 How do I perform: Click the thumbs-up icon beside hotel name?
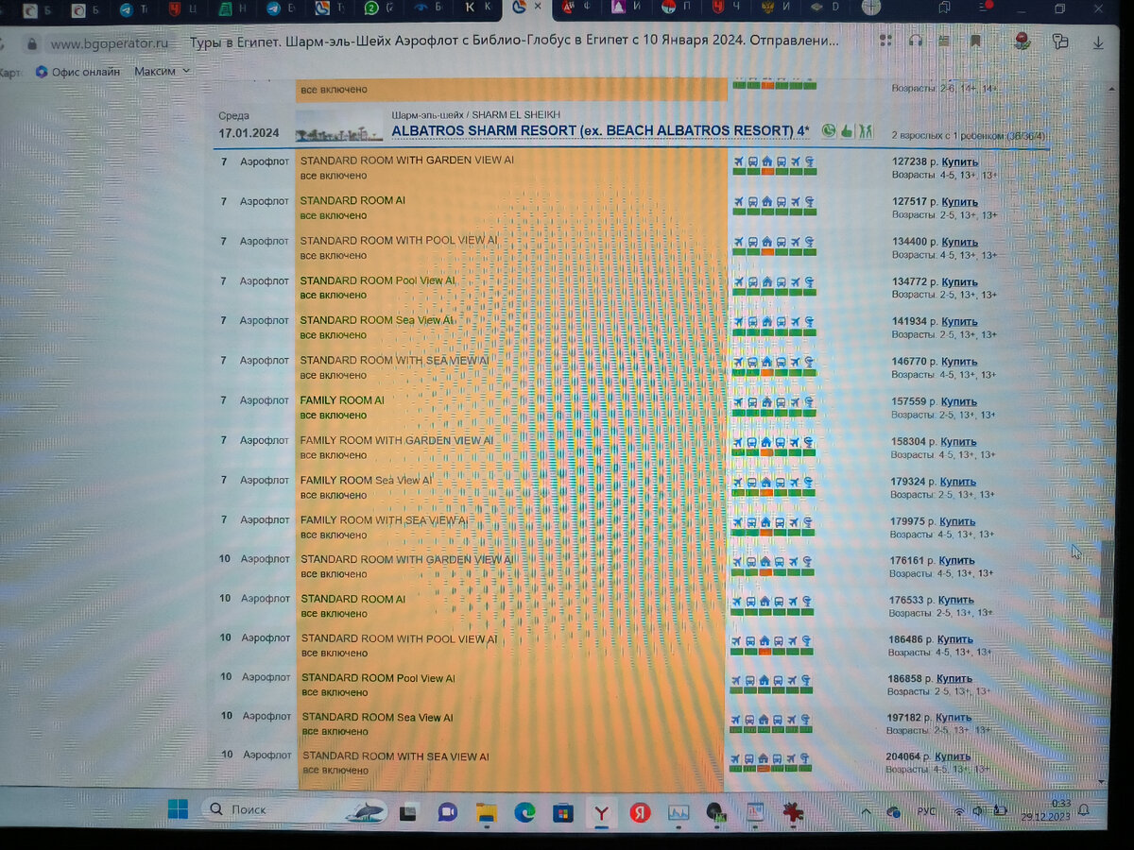click(x=847, y=130)
